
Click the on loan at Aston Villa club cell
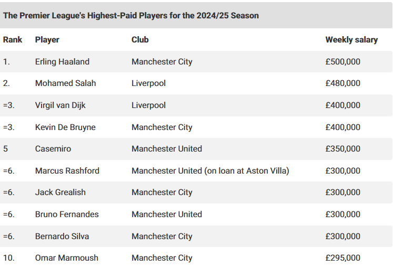coord(210,170)
